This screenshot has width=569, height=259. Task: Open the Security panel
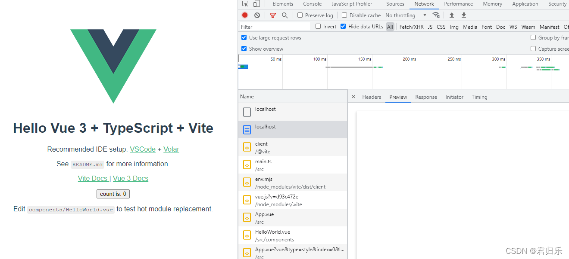point(557,4)
